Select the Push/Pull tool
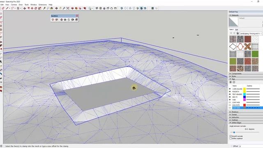Screen dimensions: 263x148 point(25,8)
